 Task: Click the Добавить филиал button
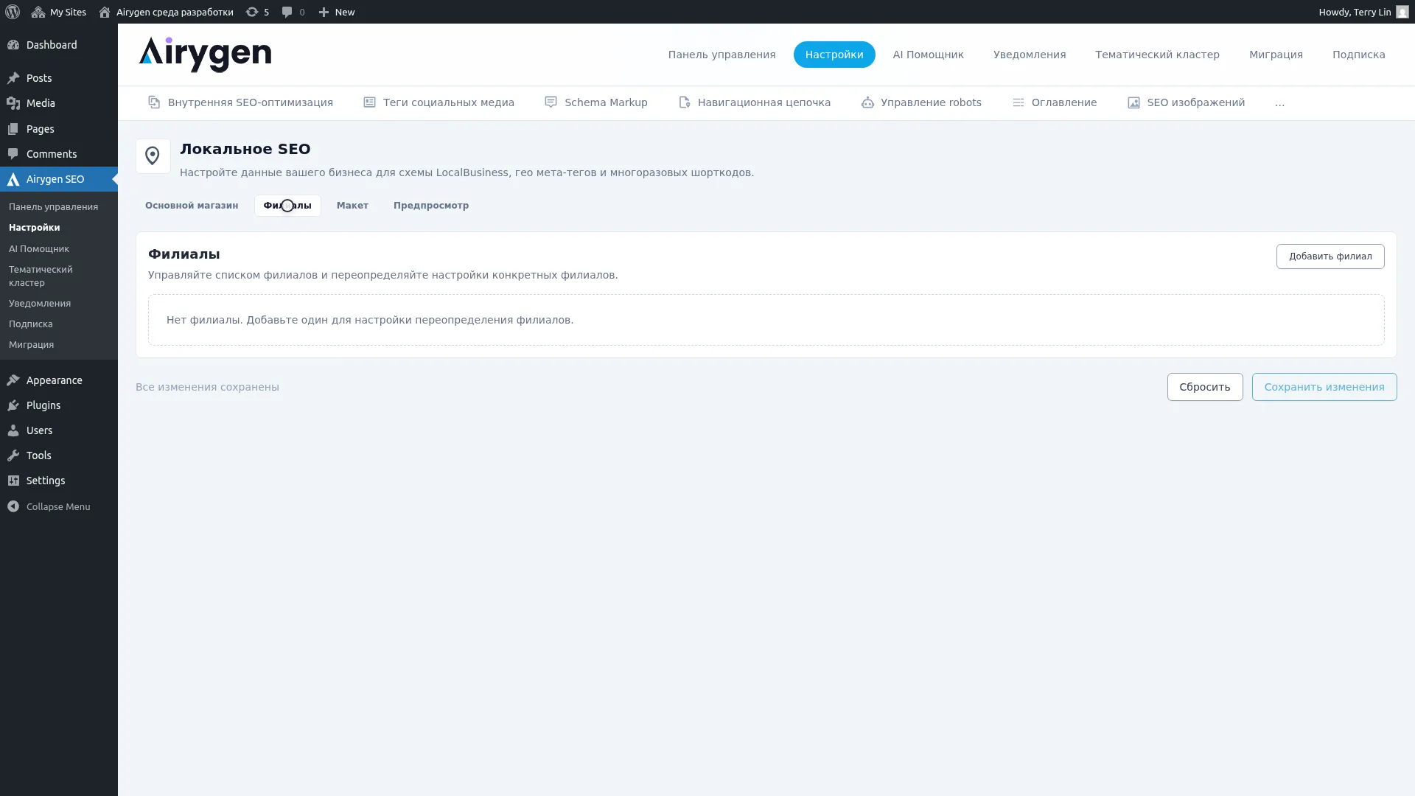(x=1330, y=256)
